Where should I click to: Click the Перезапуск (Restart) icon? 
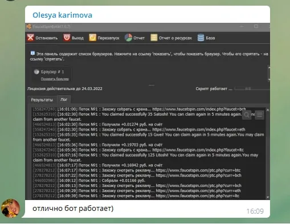pyautogui.click(x=92, y=38)
